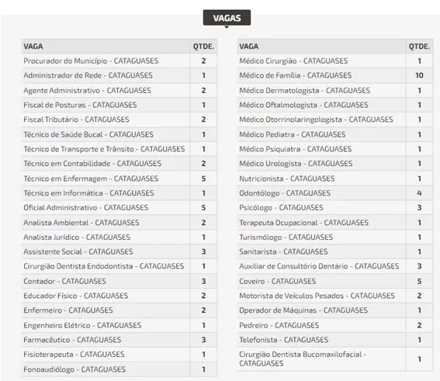Select Fonoaudiólogo - CATAGUASES row
This screenshot has height=381, width=440.
120,369
